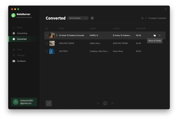
Task: Expand the All Converted dropdown
Action: tap(78, 18)
